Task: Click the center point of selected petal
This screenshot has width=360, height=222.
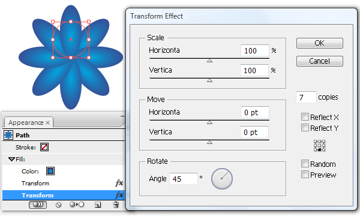Action: pyautogui.click(x=71, y=40)
